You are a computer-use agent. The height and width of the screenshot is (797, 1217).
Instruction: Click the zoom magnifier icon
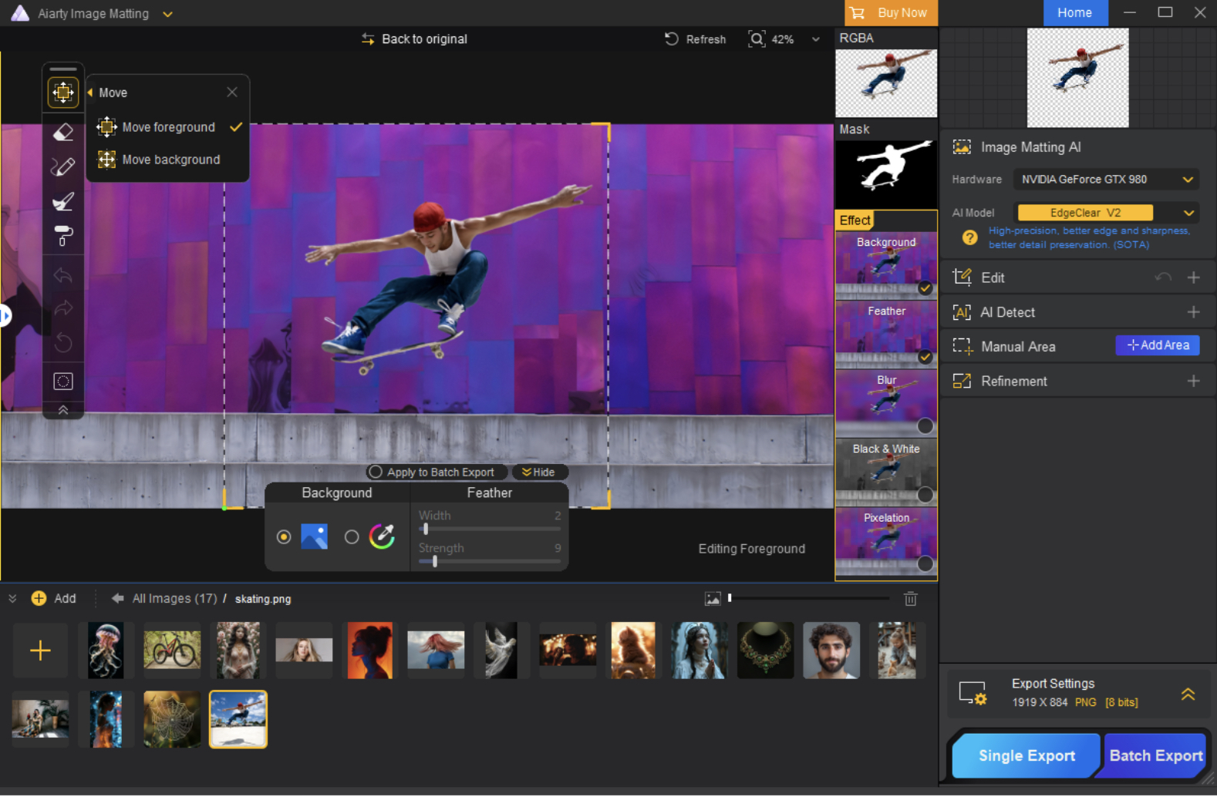(757, 39)
